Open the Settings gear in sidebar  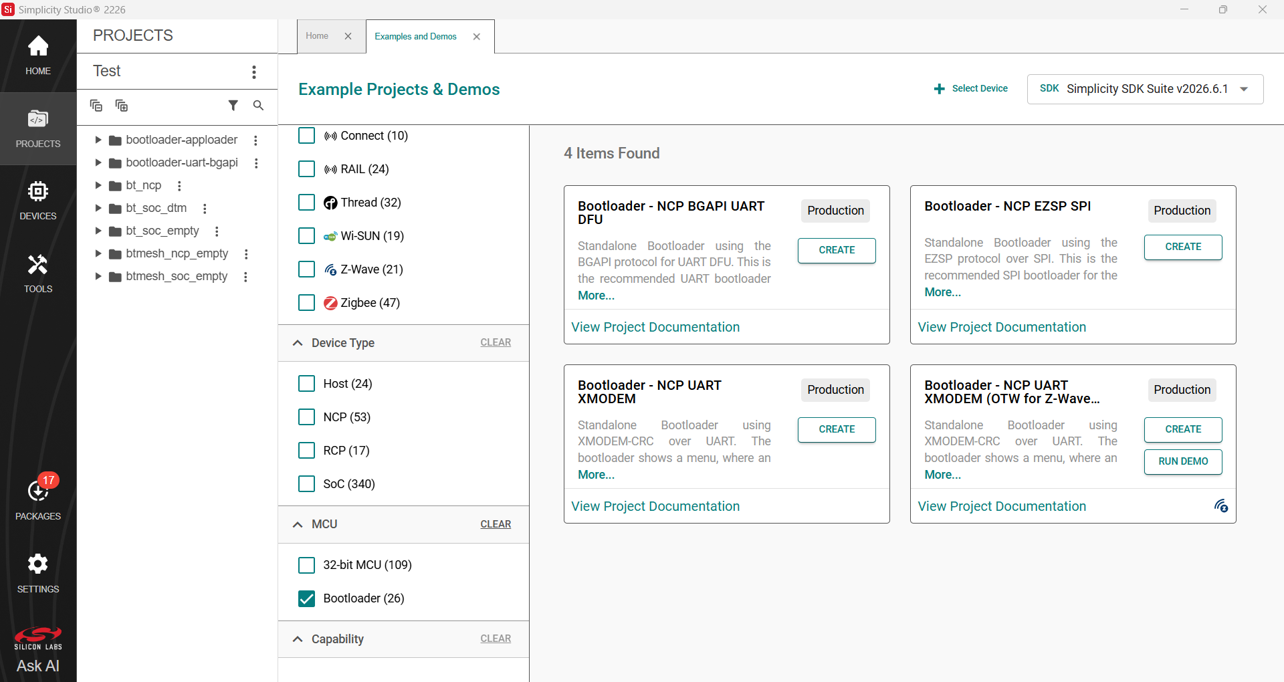coord(38,573)
